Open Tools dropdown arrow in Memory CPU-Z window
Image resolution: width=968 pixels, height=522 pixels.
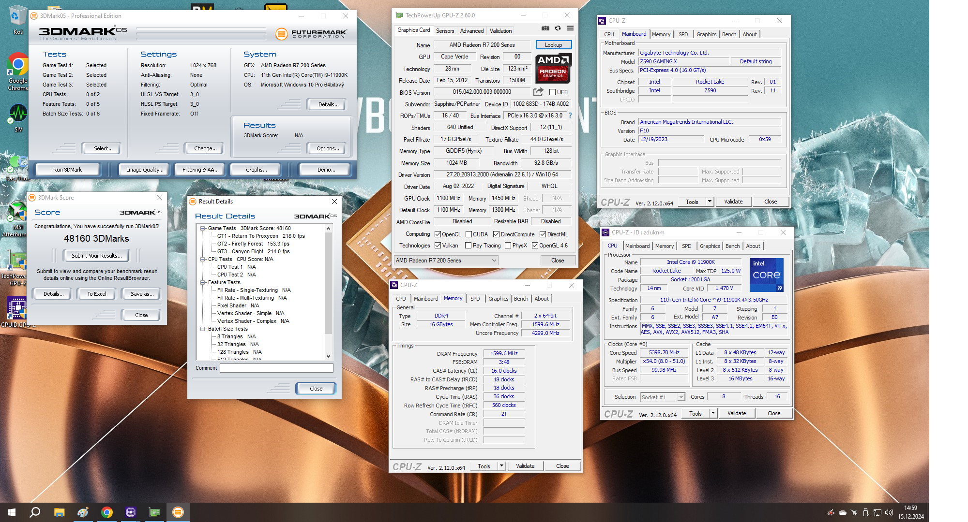coord(501,466)
